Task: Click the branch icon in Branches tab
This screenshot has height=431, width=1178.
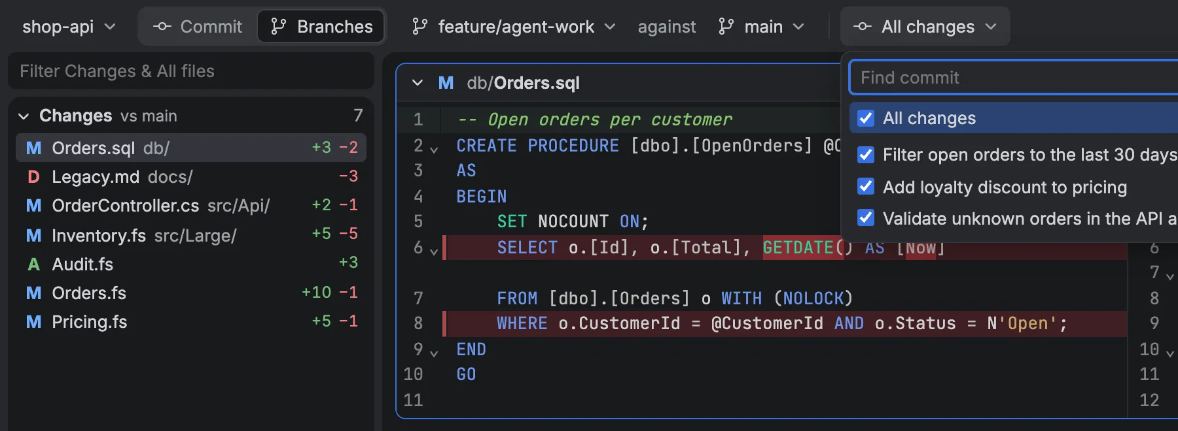Action: pyautogui.click(x=279, y=27)
